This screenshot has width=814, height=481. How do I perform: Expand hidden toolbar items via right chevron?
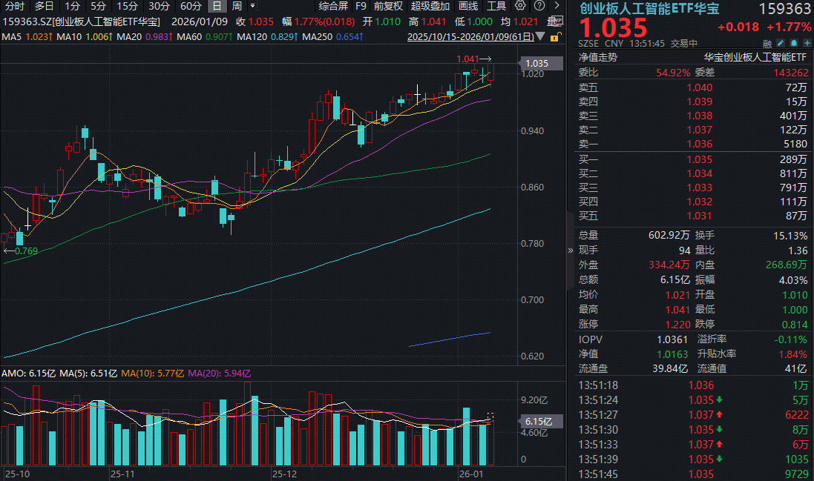[557, 6]
